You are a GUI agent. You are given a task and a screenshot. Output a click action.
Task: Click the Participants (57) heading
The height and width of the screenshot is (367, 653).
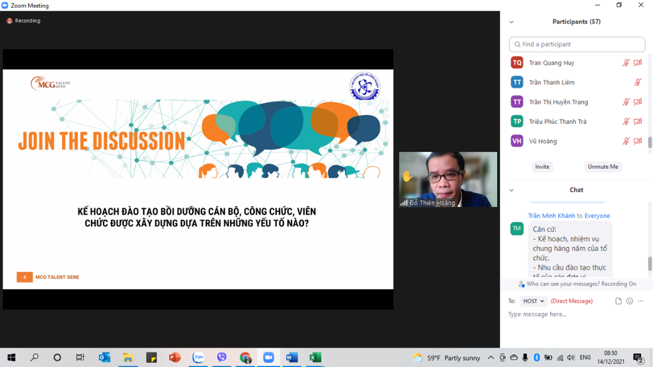coord(576,22)
